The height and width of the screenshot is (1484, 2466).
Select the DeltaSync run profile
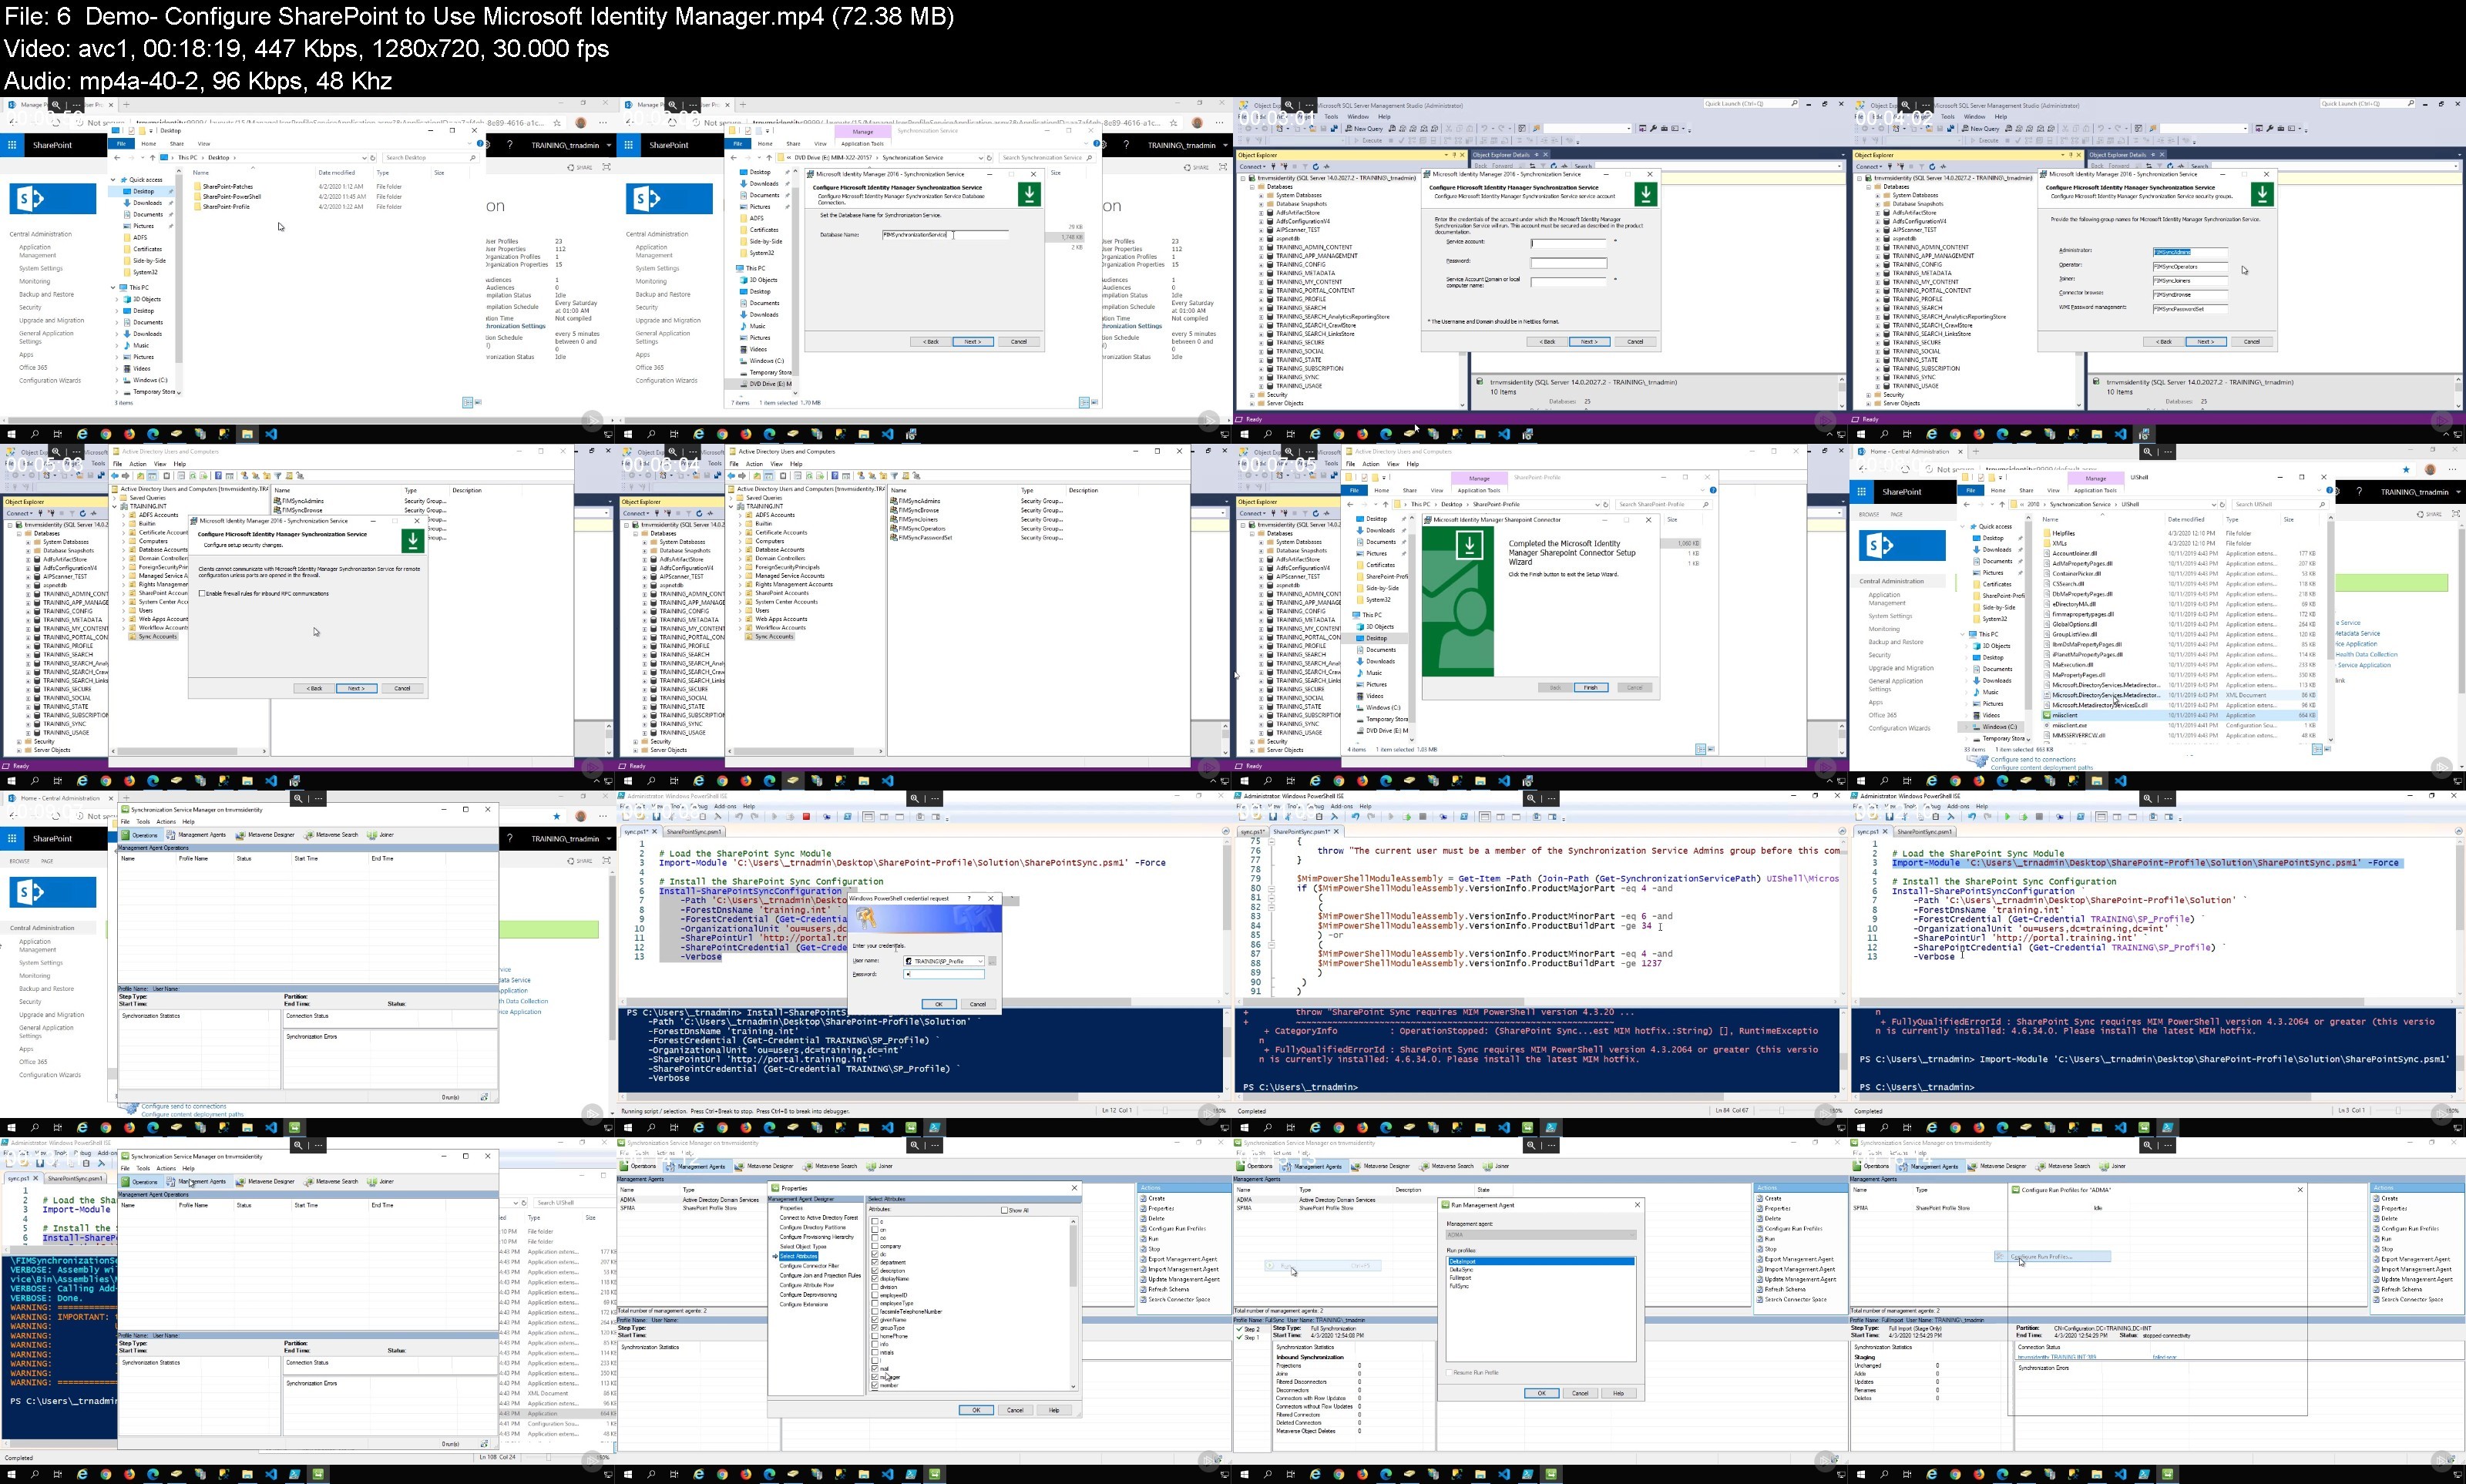click(x=1542, y=1270)
